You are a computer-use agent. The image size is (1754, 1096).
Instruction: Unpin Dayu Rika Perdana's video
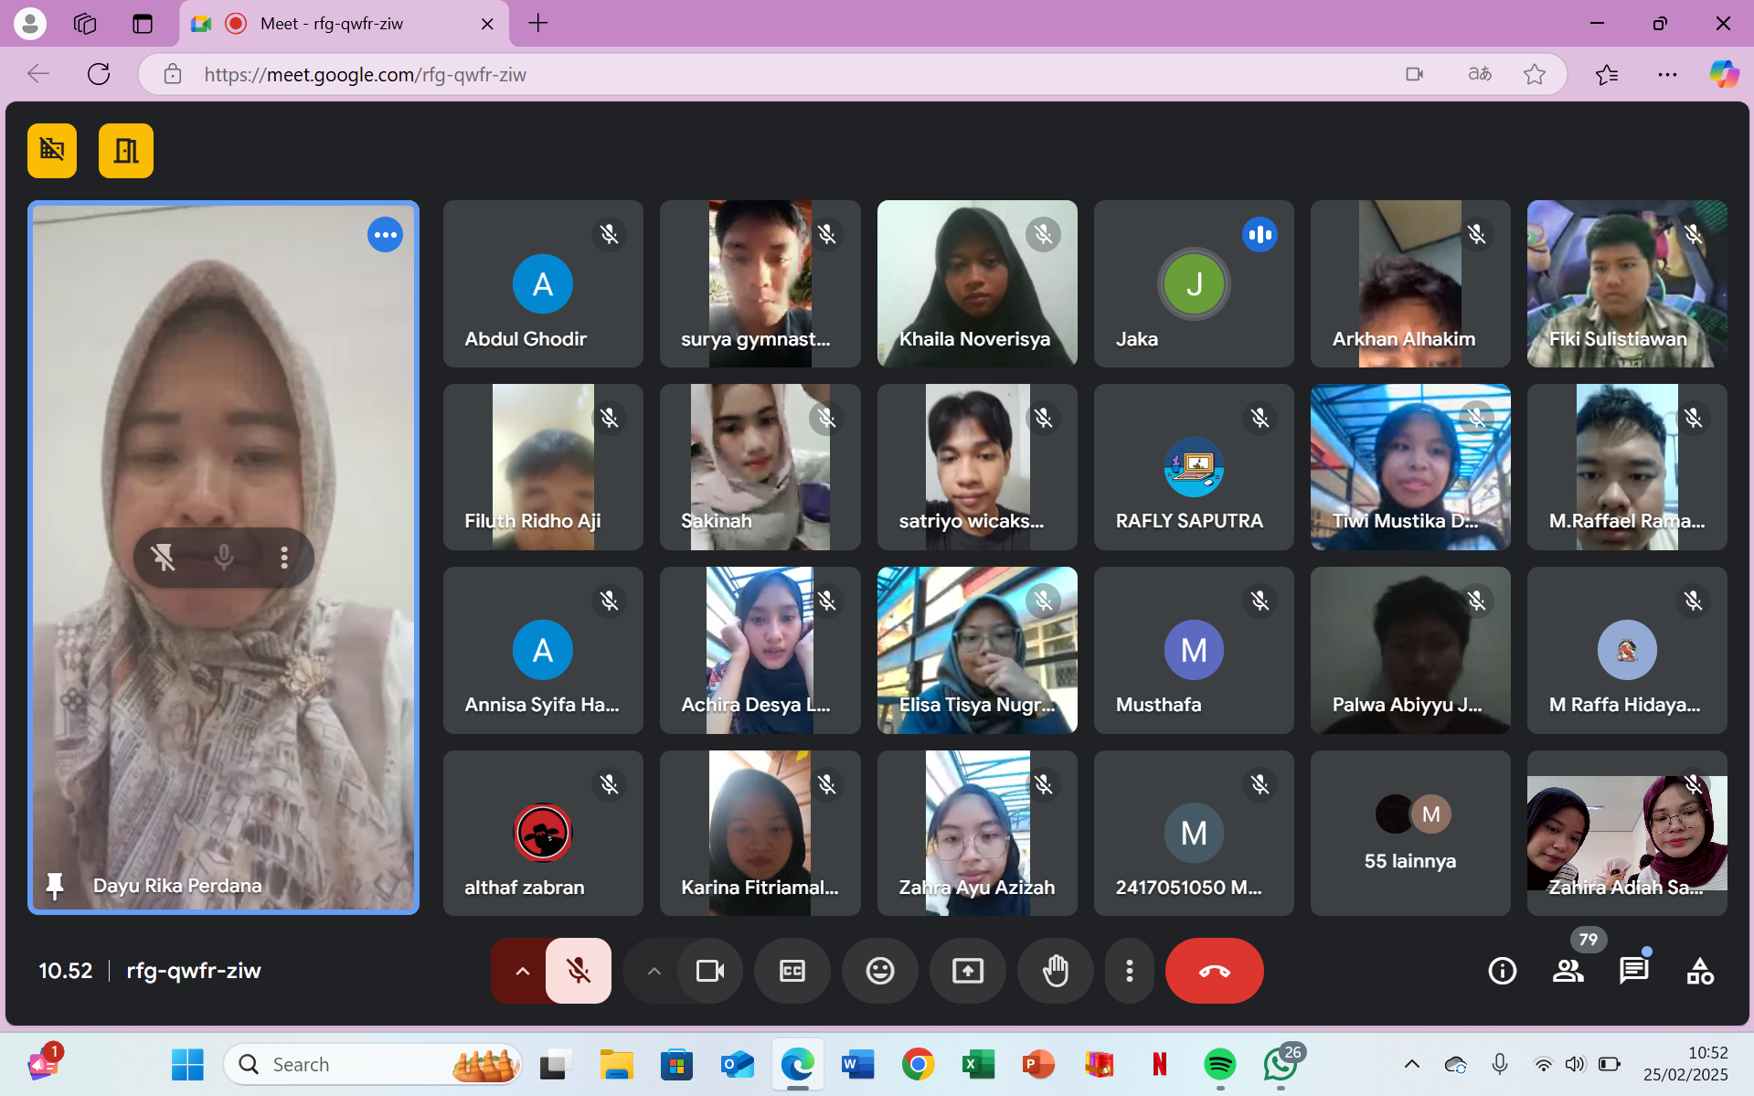tap(164, 557)
